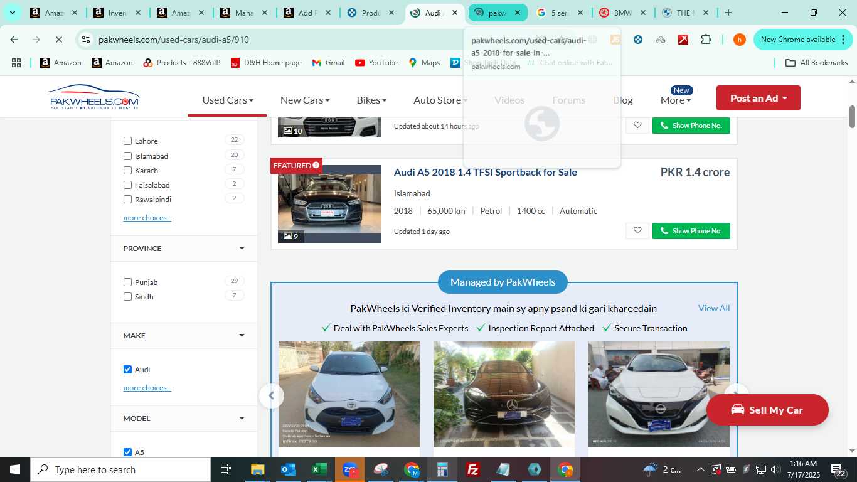Check the Sindh province filter

[128, 297]
